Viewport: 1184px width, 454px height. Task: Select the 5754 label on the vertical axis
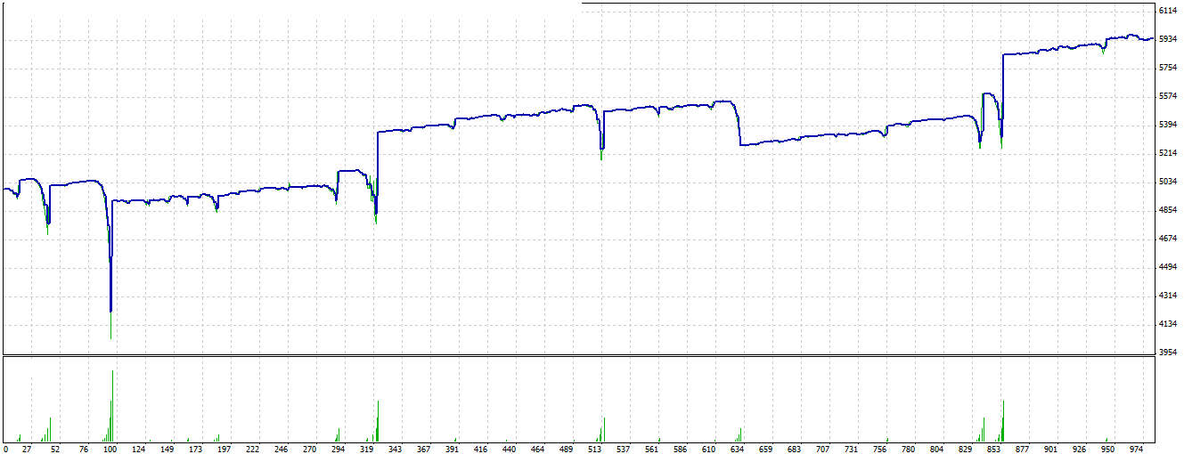1169,68
